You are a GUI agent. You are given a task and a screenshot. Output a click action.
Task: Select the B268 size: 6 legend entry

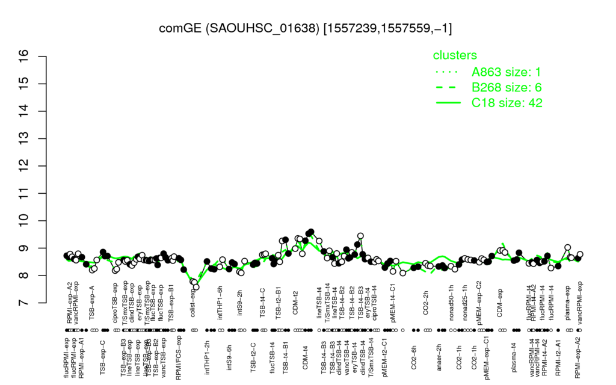coord(507,87)
